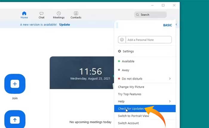Choose Switch to Portrait View
The image size is (209, 128).
(133, 116)
